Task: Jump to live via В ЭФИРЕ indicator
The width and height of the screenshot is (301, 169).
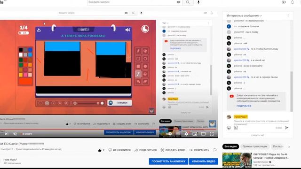Action: click(x=26, y=134)
